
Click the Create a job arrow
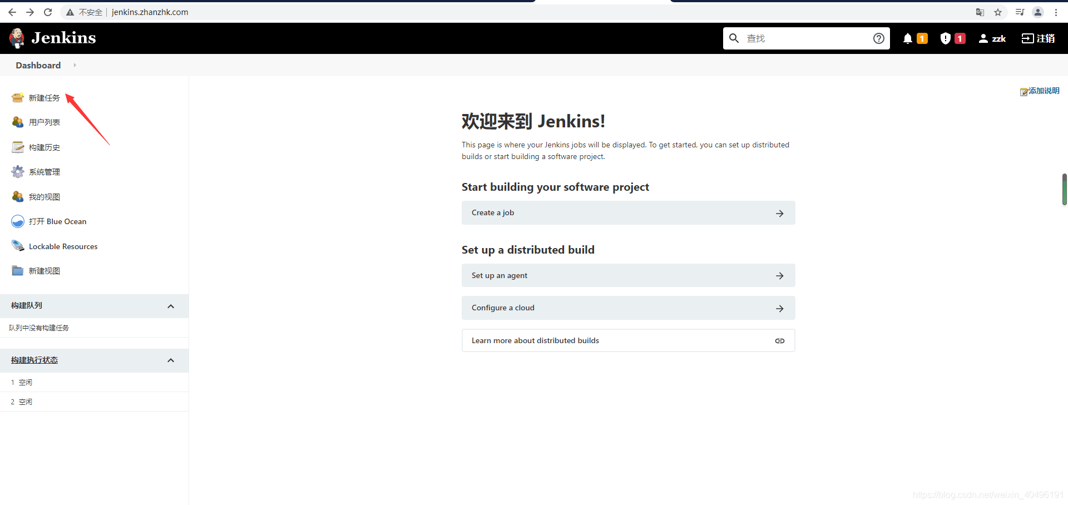780,214
